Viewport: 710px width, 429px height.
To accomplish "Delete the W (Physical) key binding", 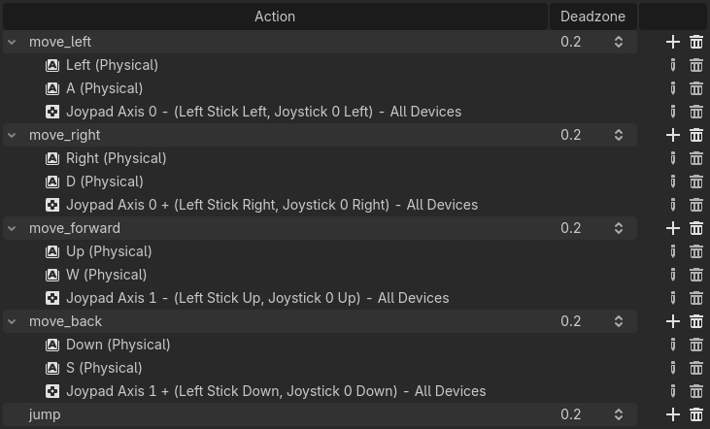I will tap(696, 275).
